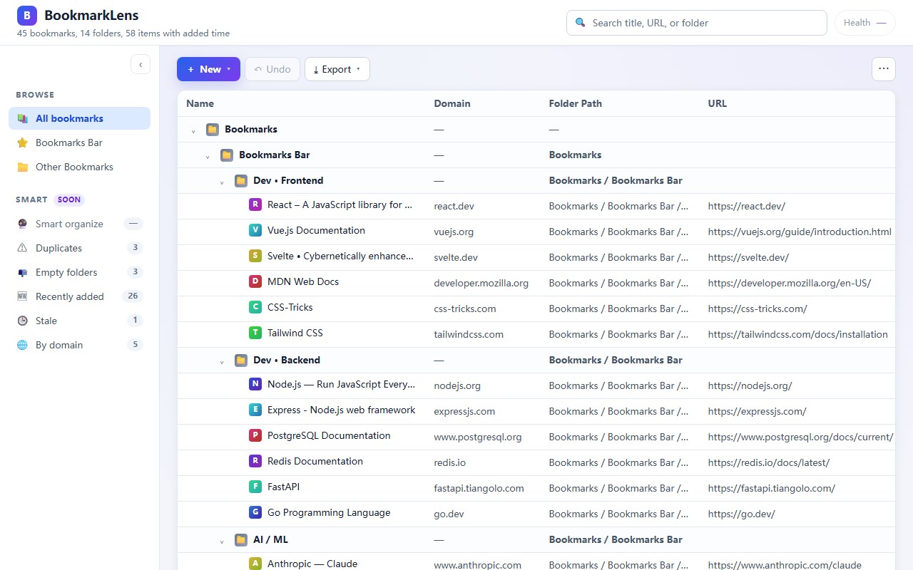Click the Dev • Backend folder icon
Screen dimensions: 913x570
pyautogui.click(x=241, y=361)
